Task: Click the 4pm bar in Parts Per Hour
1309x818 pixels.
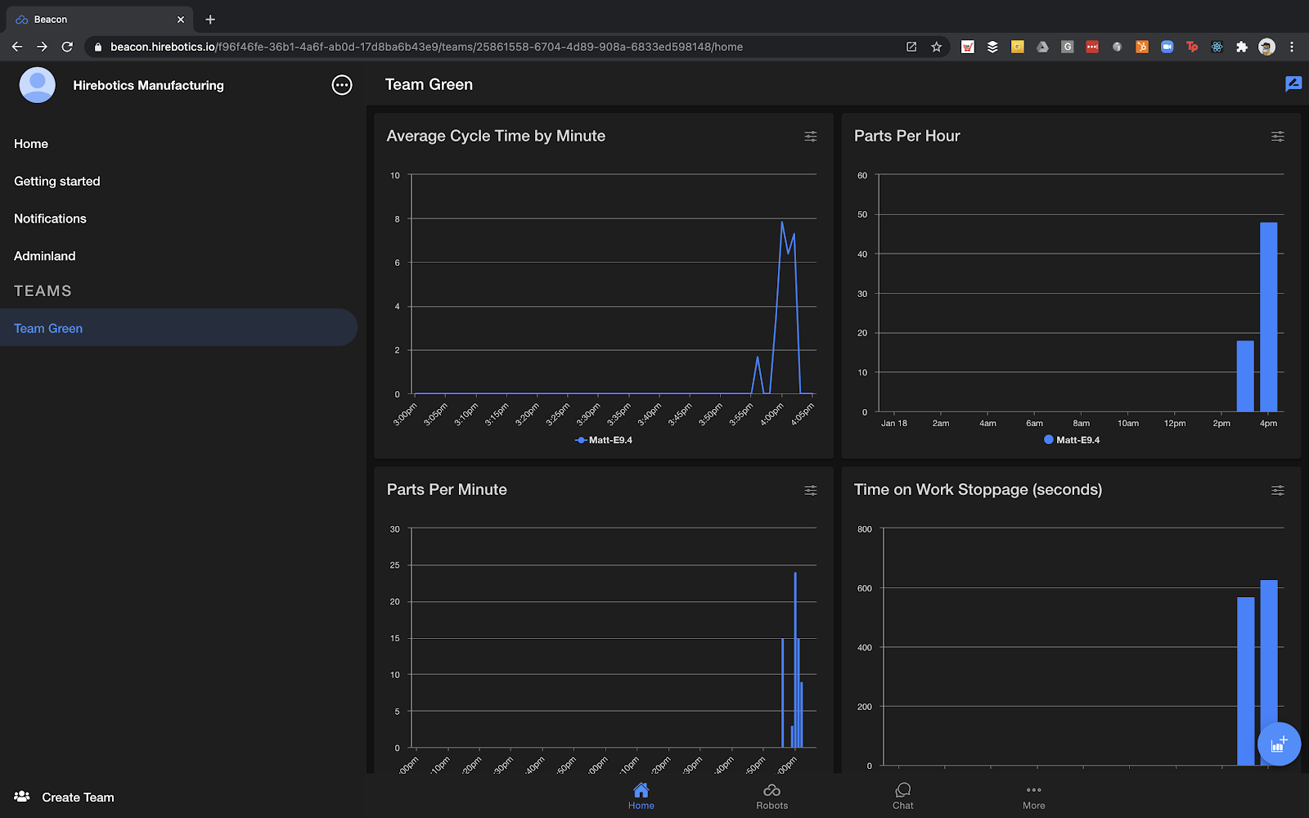Action: tap(1268, 317)
